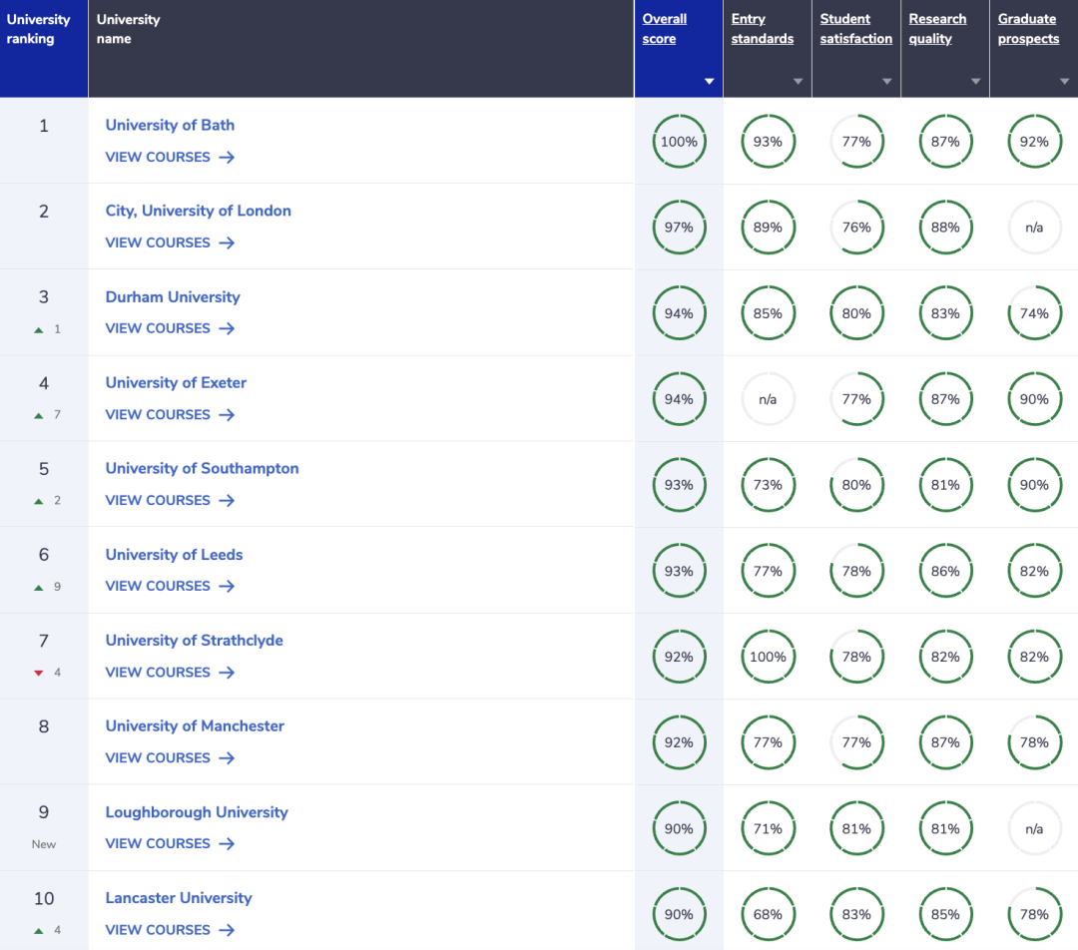This screenshot has width=1078, height=950.
Task: Click Durham University's green rank-up triangle
Action: (x=39, y=329)
